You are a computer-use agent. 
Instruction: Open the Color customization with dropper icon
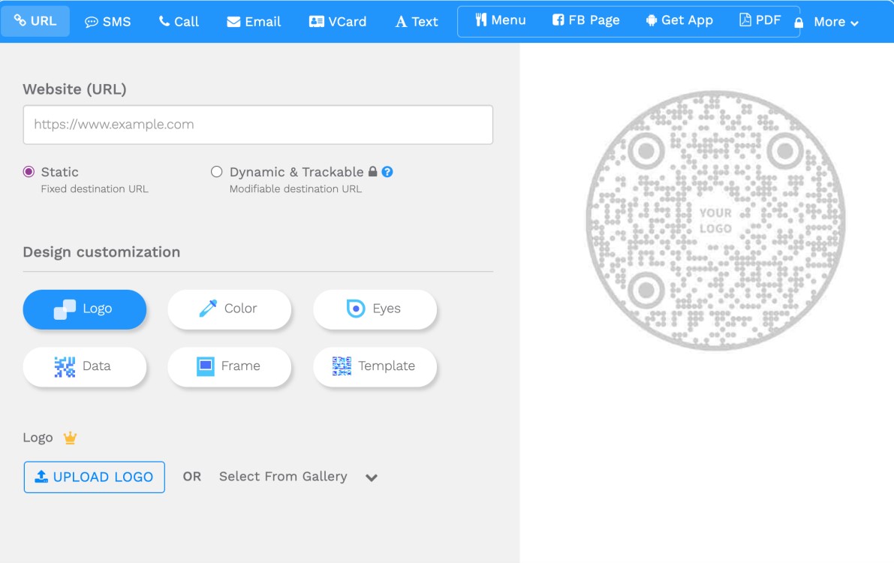[x=229, y=309]
